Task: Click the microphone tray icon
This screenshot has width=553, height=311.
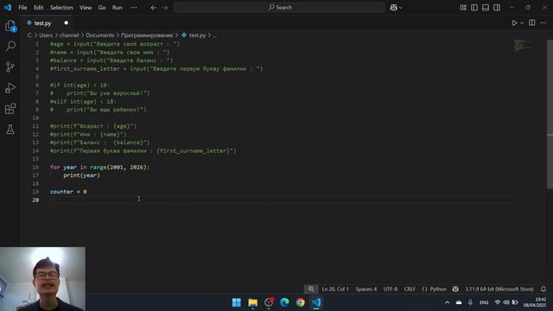Action: (x=470, y=302)
